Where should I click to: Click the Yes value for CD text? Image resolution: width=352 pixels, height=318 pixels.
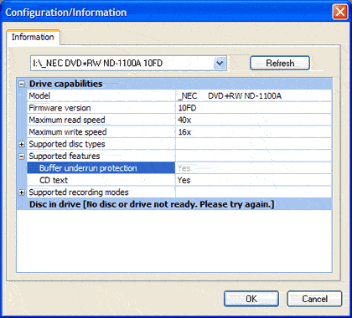(184, 180)
